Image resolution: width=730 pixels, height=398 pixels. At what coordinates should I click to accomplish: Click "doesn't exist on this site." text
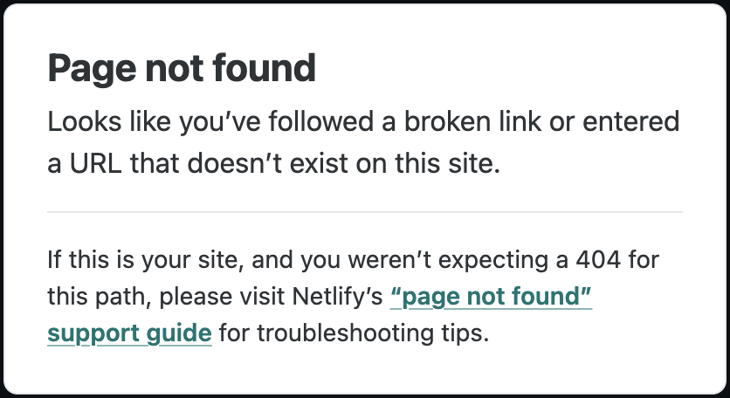[343, 164]
